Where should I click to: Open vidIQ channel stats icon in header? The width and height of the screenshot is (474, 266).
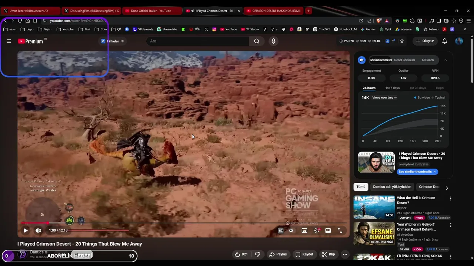tap(387, 41)
